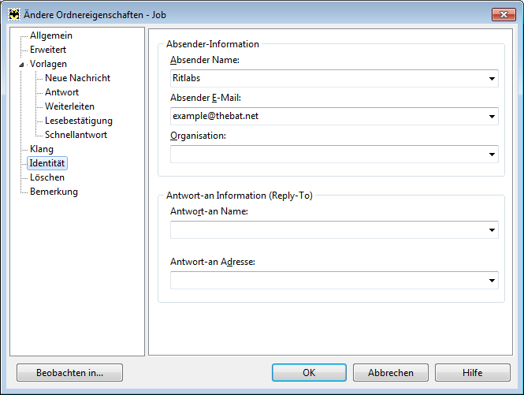This screenshot has width=524, height=395.
Task: Expand the Organisation dropdown arrow
Action: [x=492, y=155]
